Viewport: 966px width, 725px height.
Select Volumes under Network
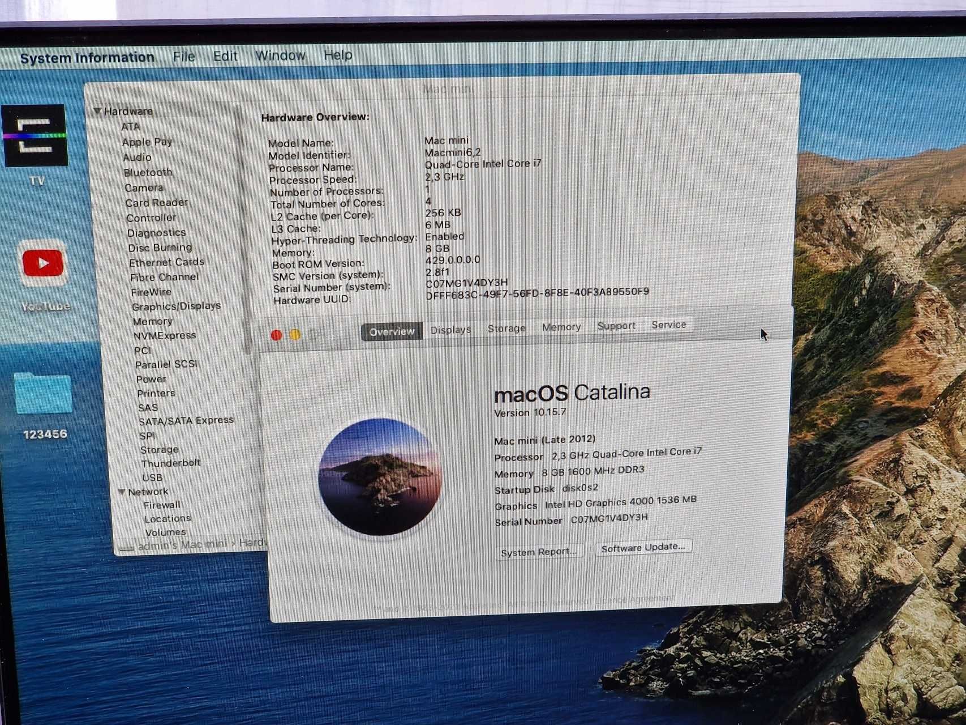click(165, 532)
